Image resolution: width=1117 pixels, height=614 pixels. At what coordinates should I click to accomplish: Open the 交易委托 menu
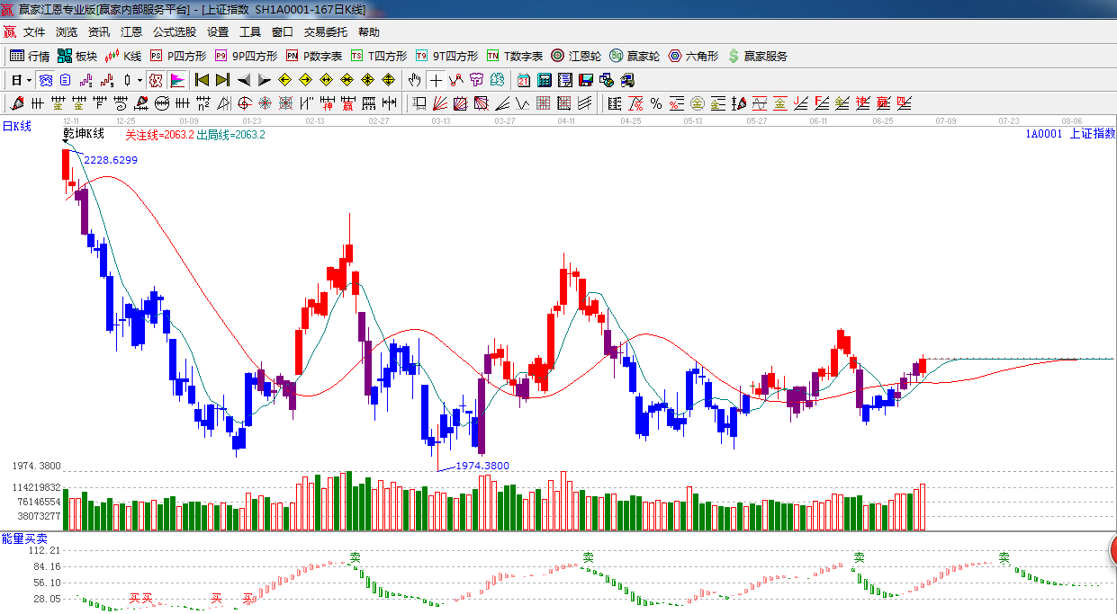325,31
